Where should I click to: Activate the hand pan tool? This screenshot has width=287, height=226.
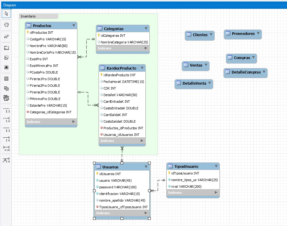[6, 25]
